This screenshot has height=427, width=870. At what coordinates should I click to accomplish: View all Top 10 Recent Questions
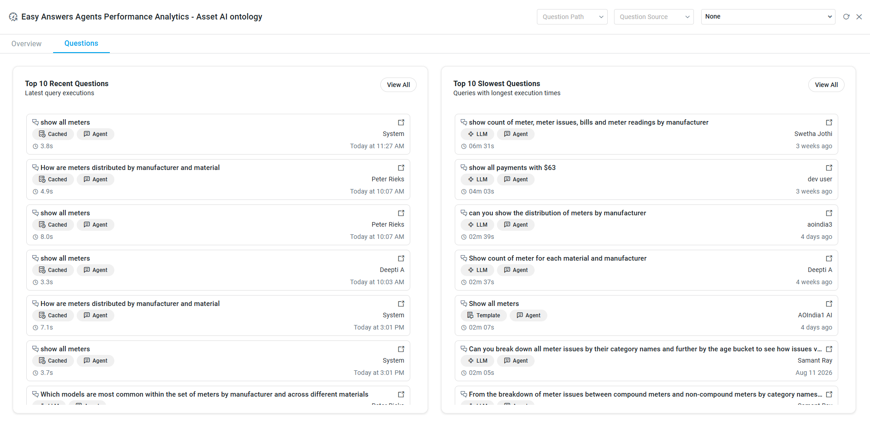(398, 85)
